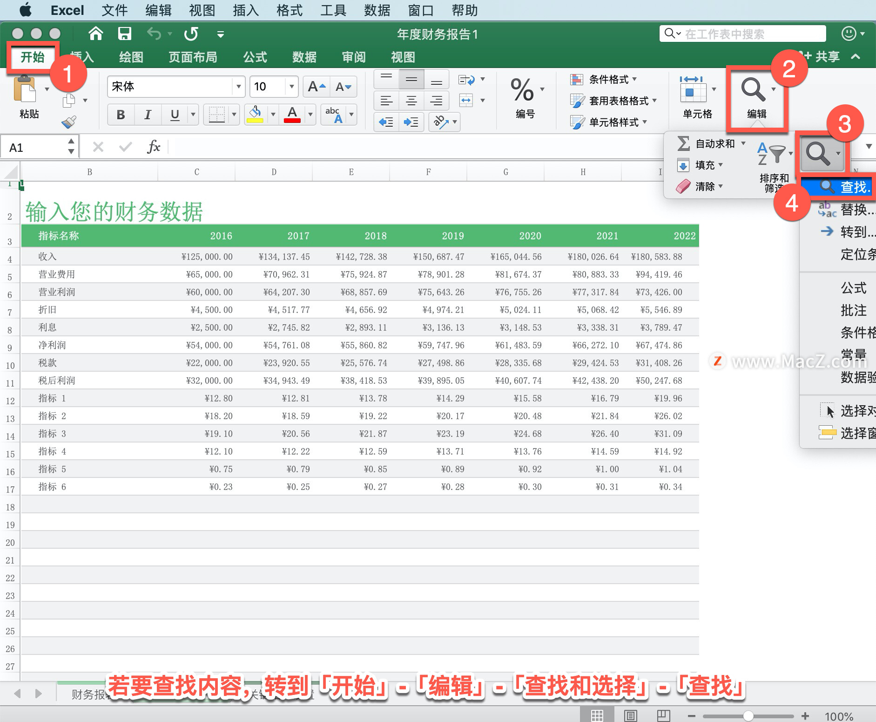Expand the fill color dropdown arrow
The image size is (876, 722).
tap(273, 115)
